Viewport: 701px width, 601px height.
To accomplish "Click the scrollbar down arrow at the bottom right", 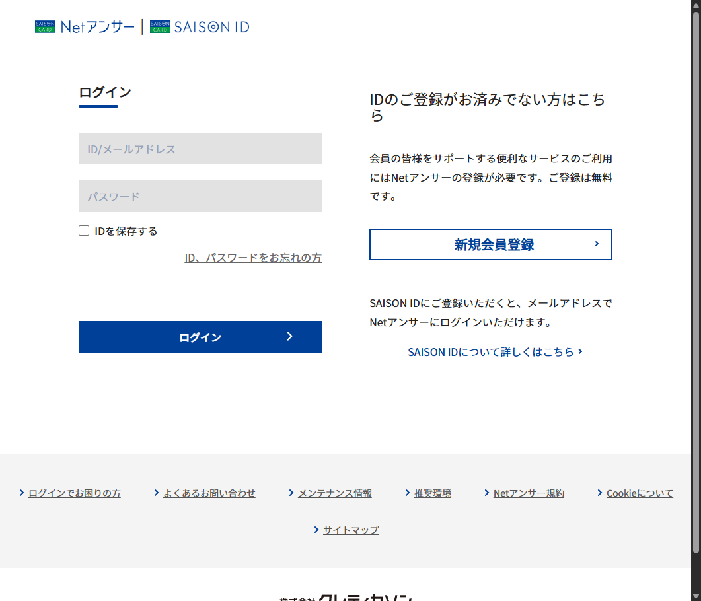I will [696, 596].
